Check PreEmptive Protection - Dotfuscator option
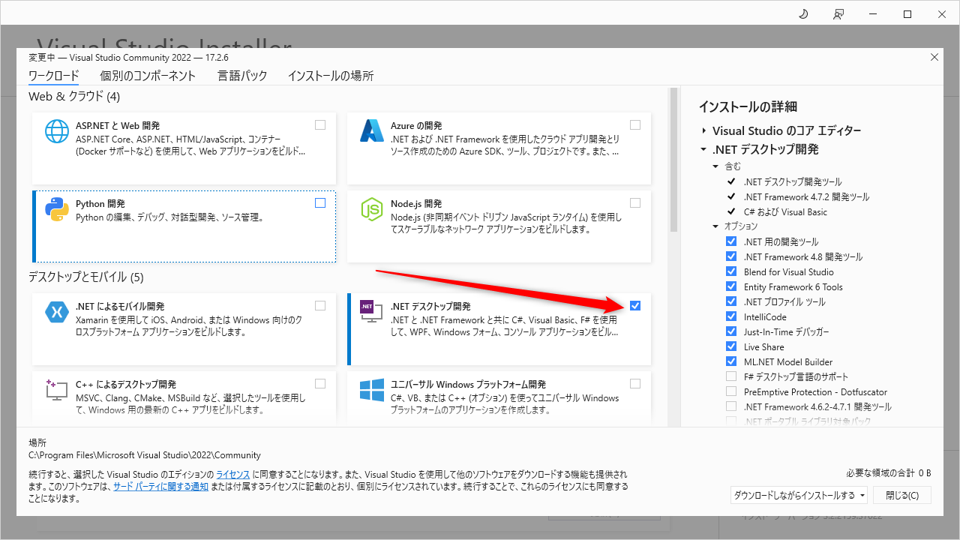Viewport: 960px width, 540px height. (731, 391)
